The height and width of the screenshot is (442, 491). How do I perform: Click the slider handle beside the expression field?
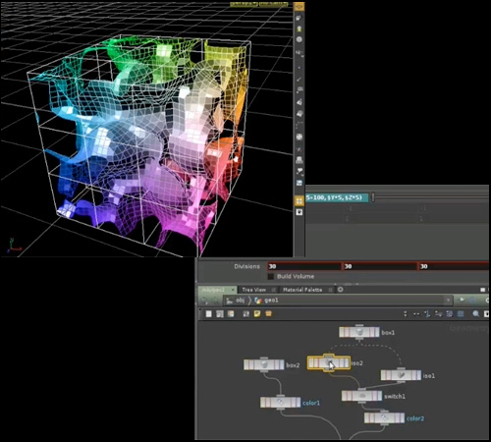pos(373,197)
